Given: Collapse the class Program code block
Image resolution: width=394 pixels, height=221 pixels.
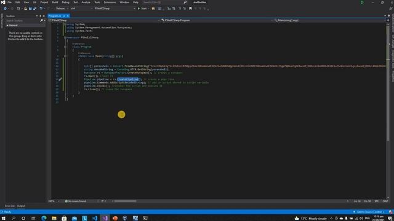Looking at the screenshot, I should point(65,47).
